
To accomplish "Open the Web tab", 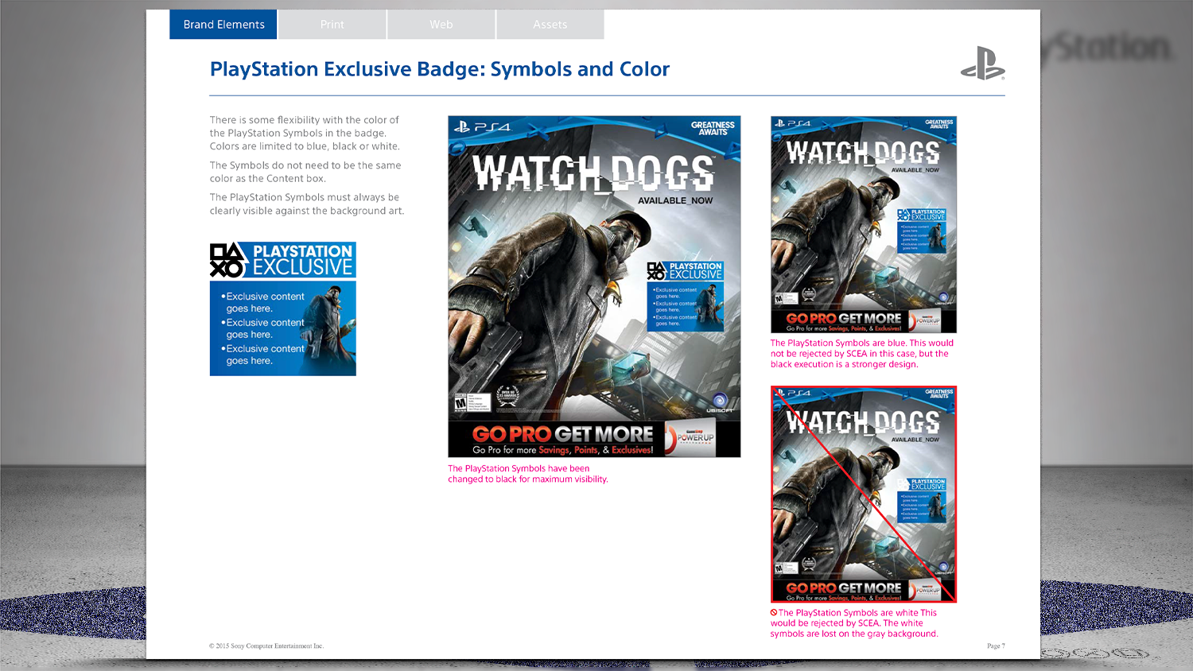I will (x=441, y=25).
